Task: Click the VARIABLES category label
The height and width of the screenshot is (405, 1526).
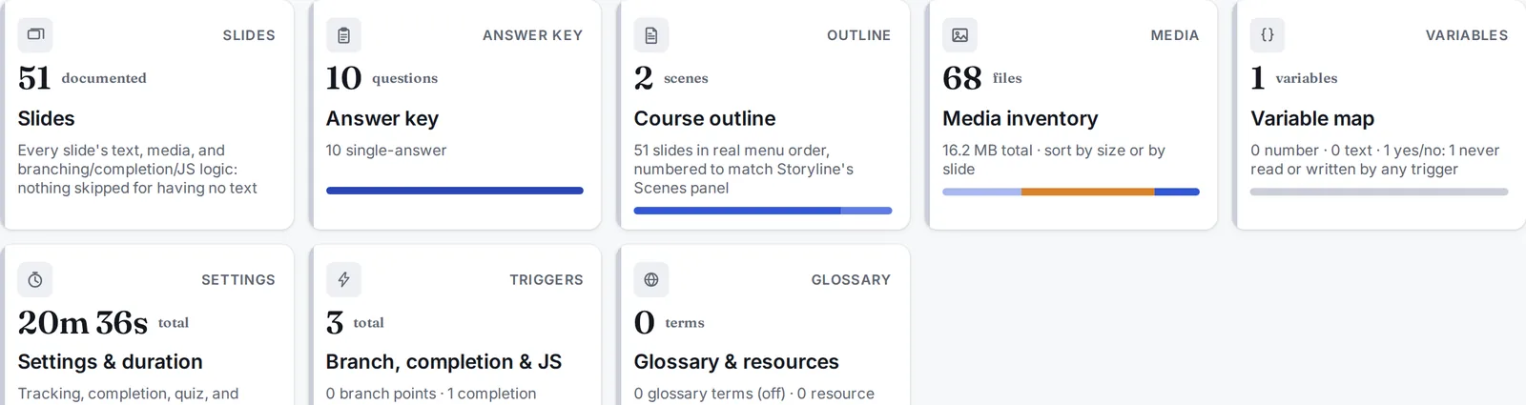Action: pos(1467,35)
